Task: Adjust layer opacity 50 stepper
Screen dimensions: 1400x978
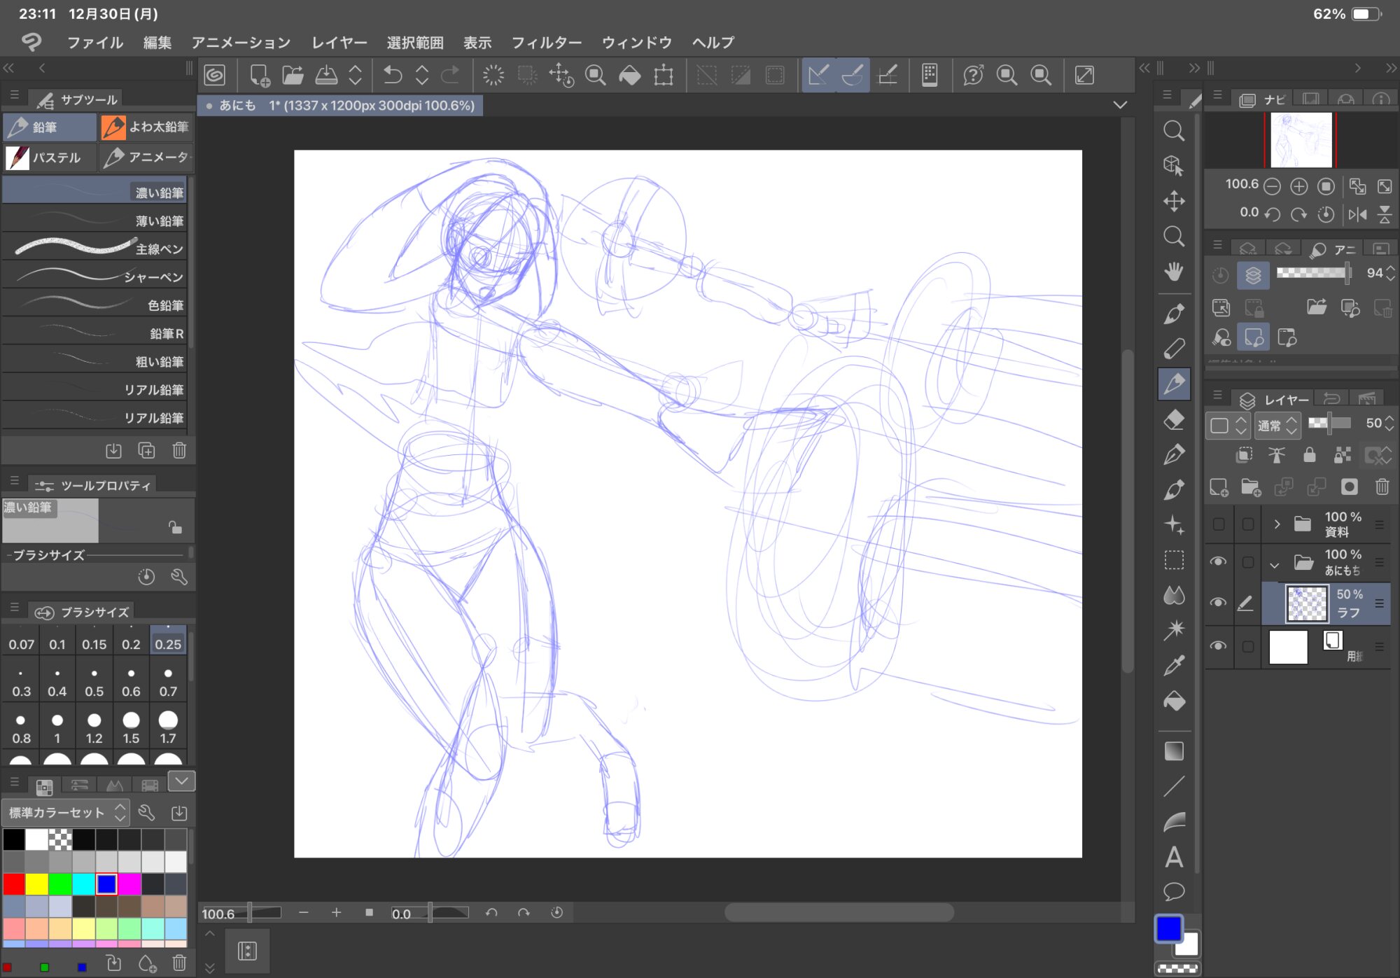Action: (1390, 423)
